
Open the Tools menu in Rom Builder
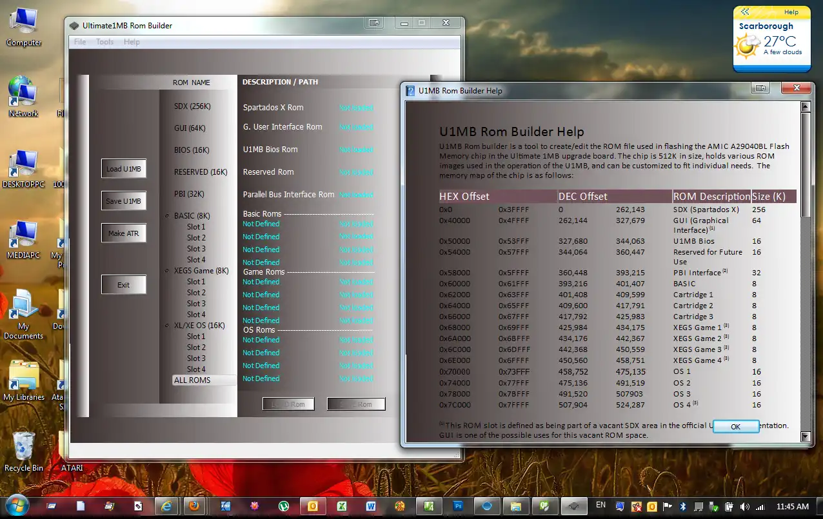coord(104,42)
